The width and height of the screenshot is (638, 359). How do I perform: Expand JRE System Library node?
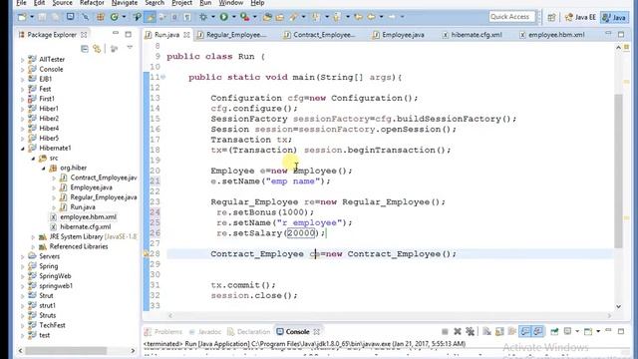click(33, 237)
